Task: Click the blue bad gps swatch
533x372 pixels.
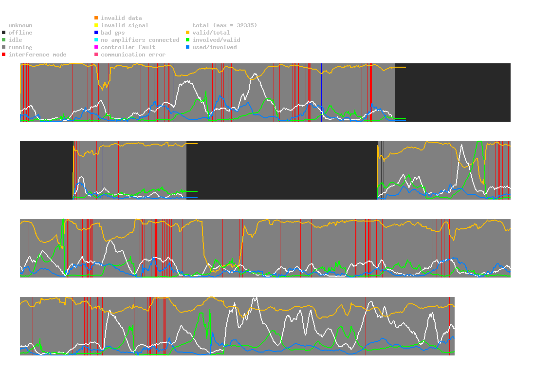Action: (96, 33)
